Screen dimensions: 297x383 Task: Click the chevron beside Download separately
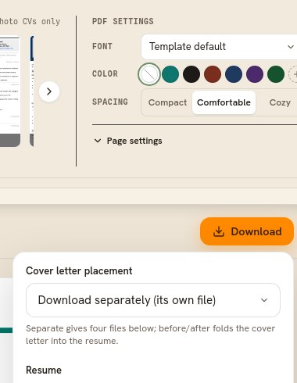pos(264,300)
